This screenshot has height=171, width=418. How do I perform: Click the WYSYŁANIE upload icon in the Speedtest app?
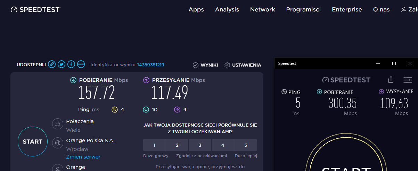(381, 92)
